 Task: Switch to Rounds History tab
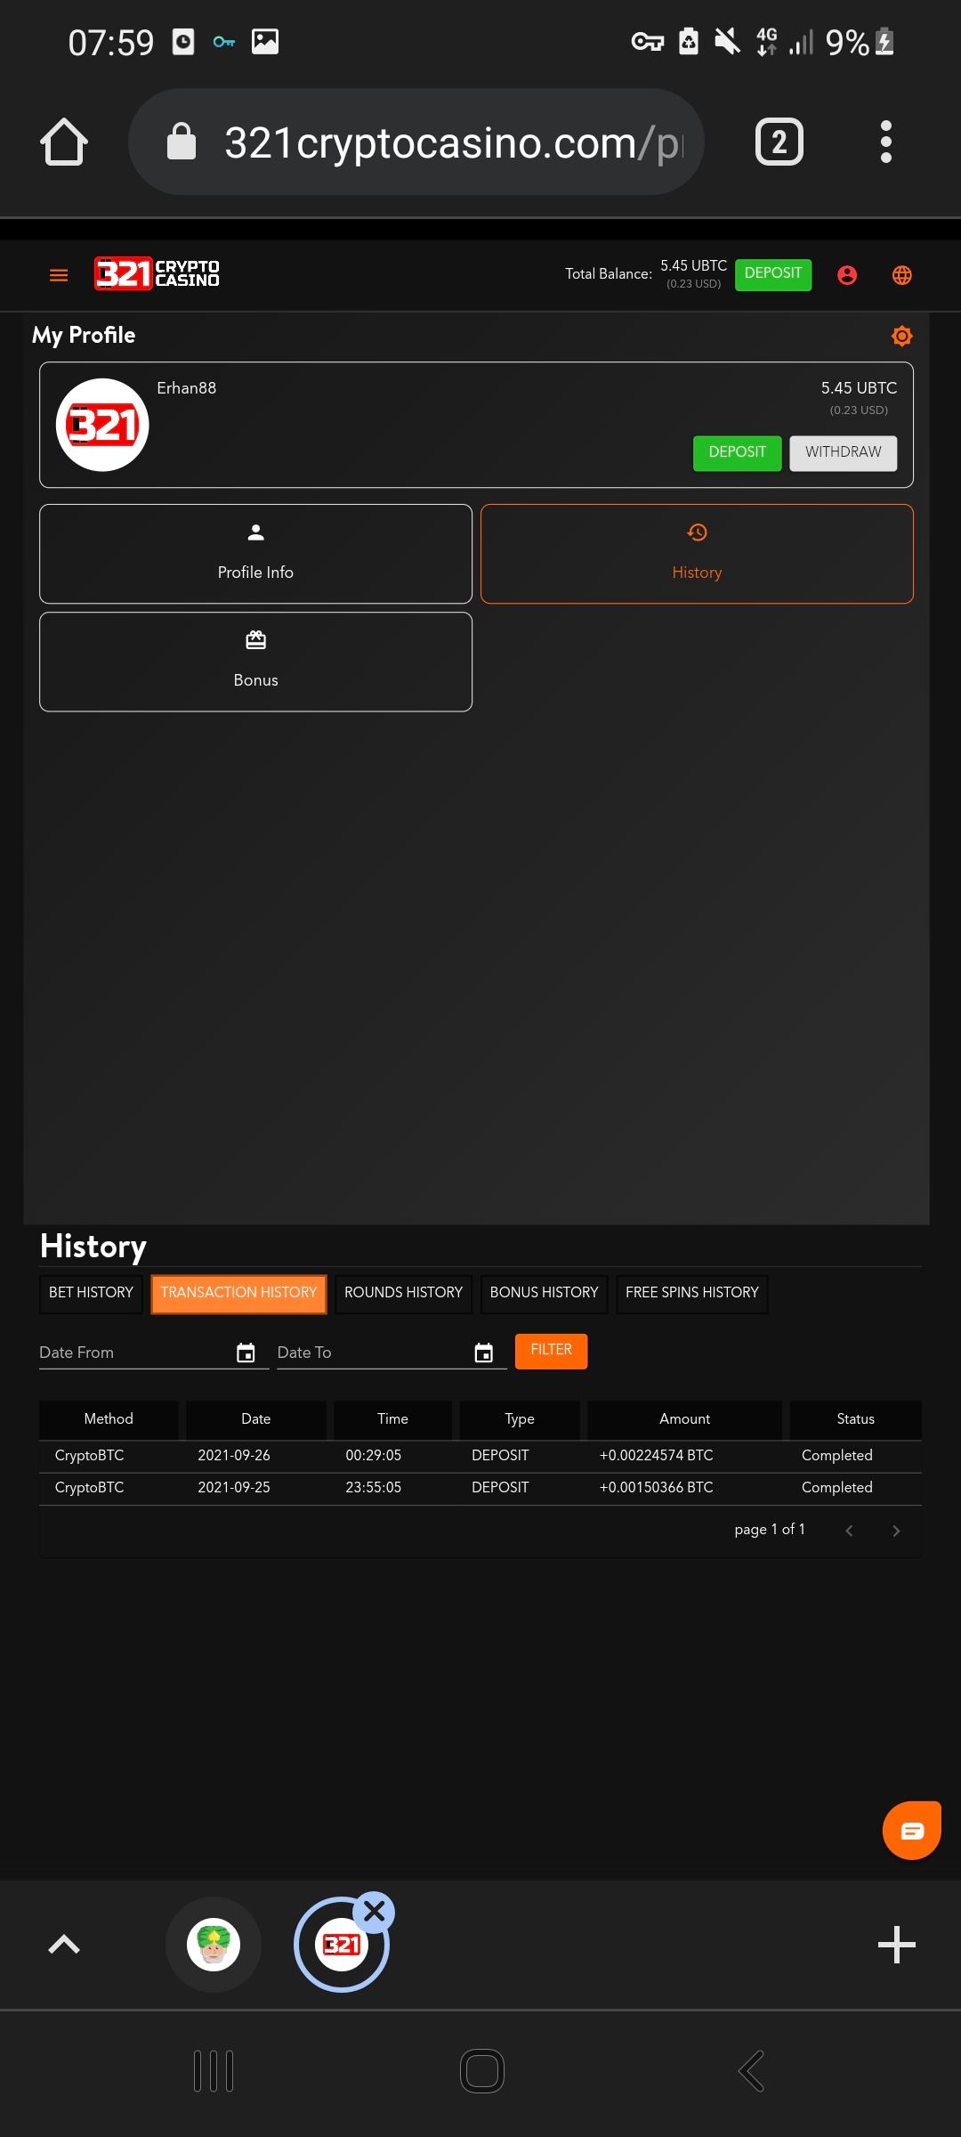pyautogui.click(x=403, y=1293)
